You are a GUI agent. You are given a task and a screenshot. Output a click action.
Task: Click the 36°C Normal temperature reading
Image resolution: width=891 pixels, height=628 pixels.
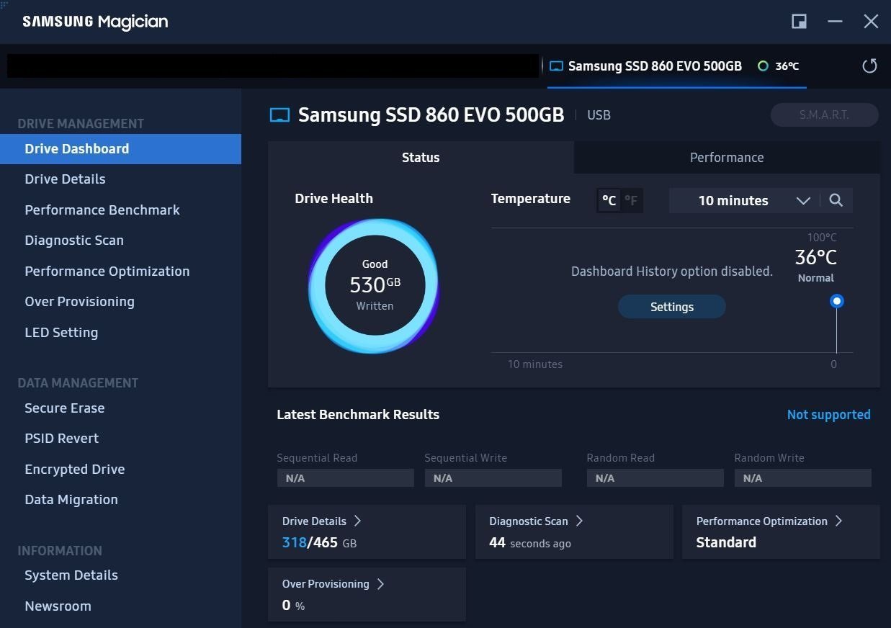(x=816, y=264)
